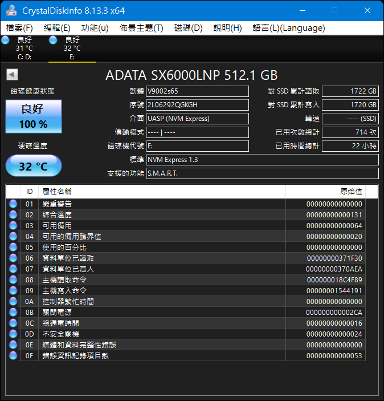Select the 錯誤資訊記錄項目數 attribute name
Screen dimensions: 384x401
[76, 355]
